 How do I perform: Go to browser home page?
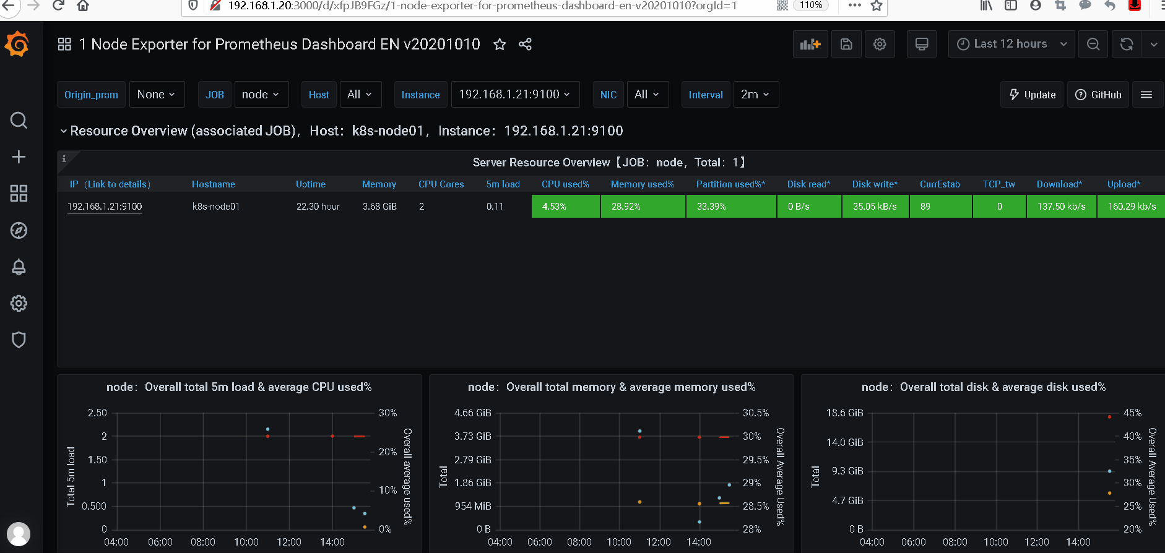pos(83,6)
